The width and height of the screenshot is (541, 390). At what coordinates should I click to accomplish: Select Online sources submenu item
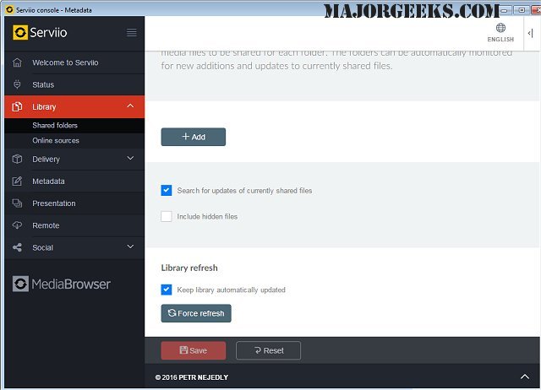[x=74, y=141]
